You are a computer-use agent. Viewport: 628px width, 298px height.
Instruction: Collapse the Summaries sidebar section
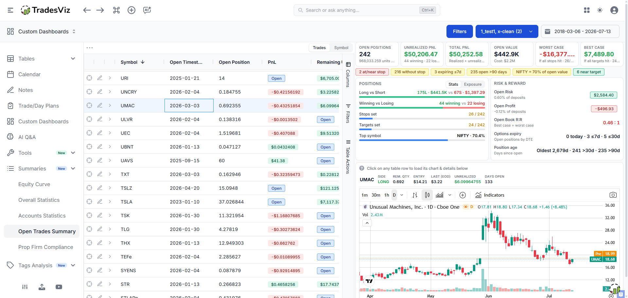(x=73, y=168)
